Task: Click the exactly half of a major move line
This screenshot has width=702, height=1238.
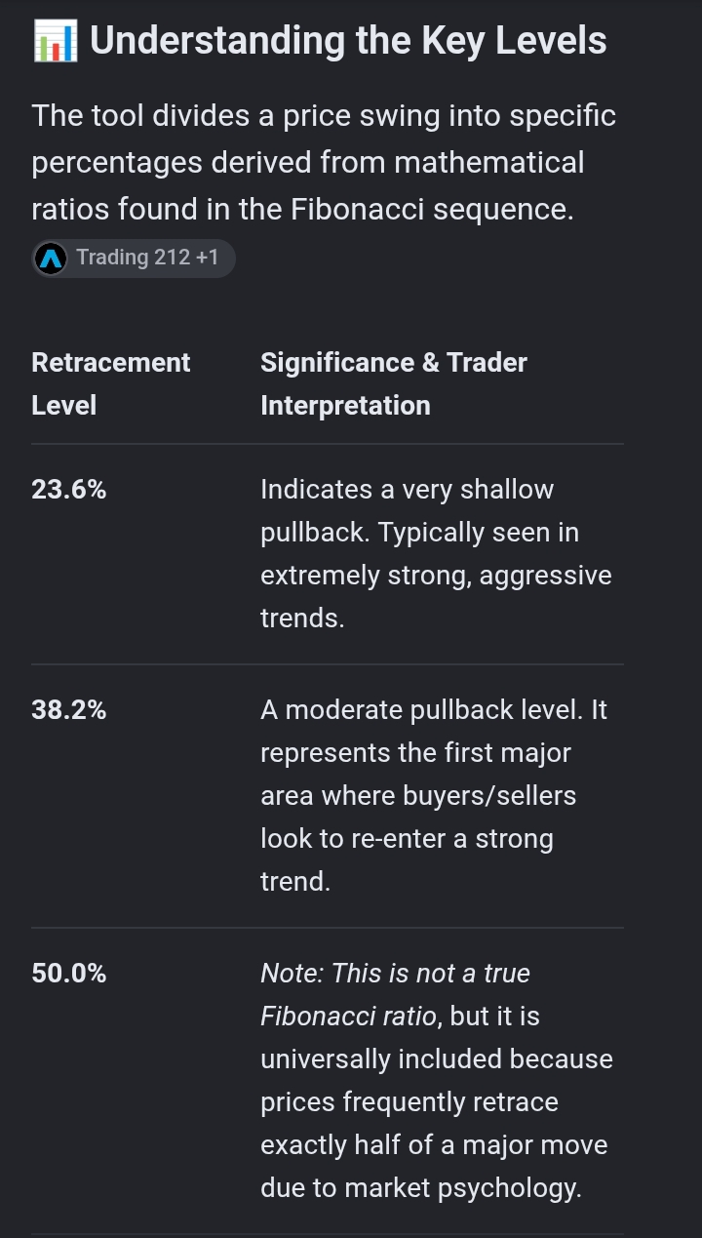Action: coord(434,1145)
